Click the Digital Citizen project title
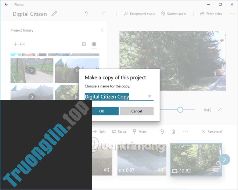The image size is (238, 190). pyautogui.click(x=30, y=14)
